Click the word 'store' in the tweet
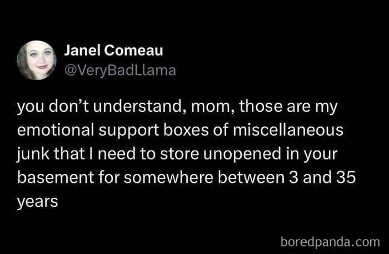Image resolution: width=389 pixels, height=254 pixels. pos(179,154)
